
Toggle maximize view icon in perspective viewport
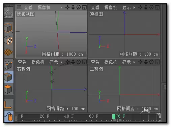pos(84,7)
